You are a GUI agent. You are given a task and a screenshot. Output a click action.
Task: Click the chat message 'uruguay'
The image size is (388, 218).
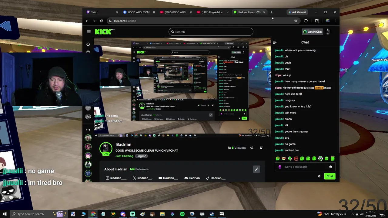[290, 100]
